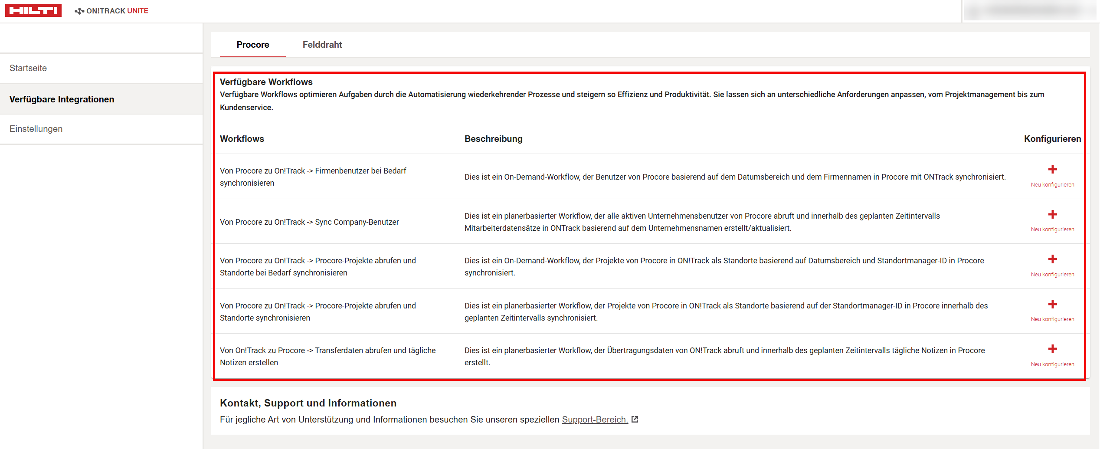Click the Beschreibung column header
Screen dimensions: 1100x449
pyautogui.click(x=493, y=139)
